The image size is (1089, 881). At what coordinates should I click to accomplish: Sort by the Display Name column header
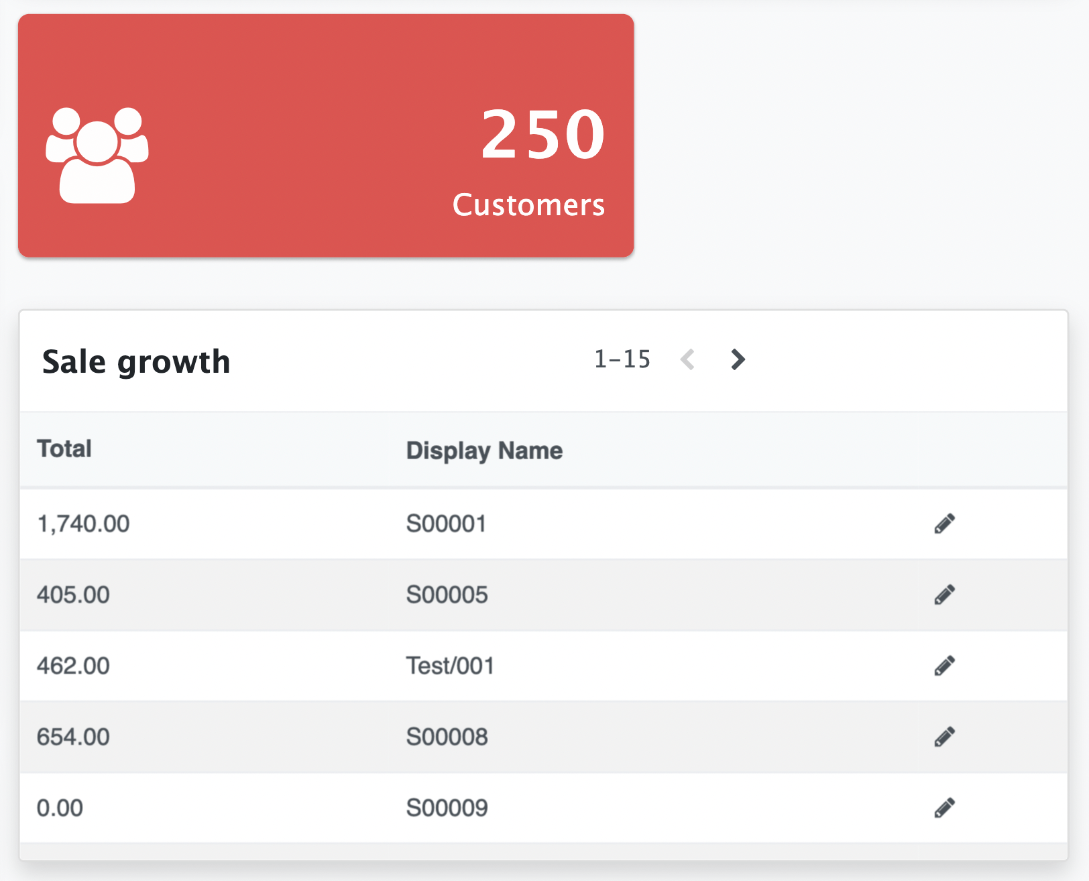[x=484, y=451]
